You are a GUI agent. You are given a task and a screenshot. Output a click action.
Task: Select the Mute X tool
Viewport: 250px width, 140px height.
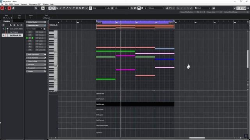77,8
